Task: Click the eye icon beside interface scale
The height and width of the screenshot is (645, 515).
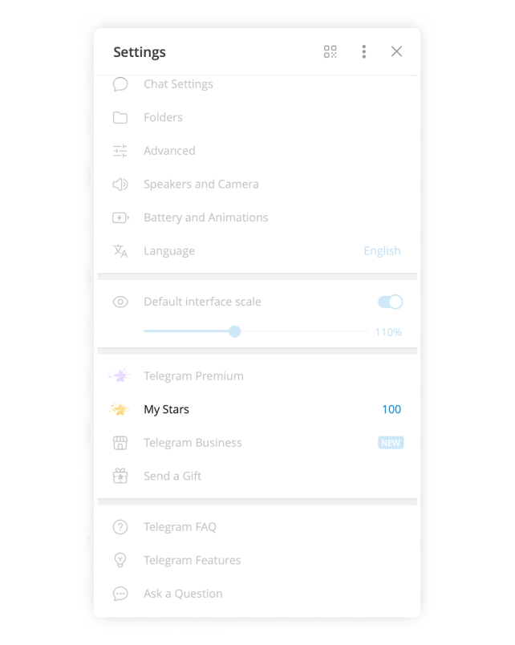Action: point(120,302)
